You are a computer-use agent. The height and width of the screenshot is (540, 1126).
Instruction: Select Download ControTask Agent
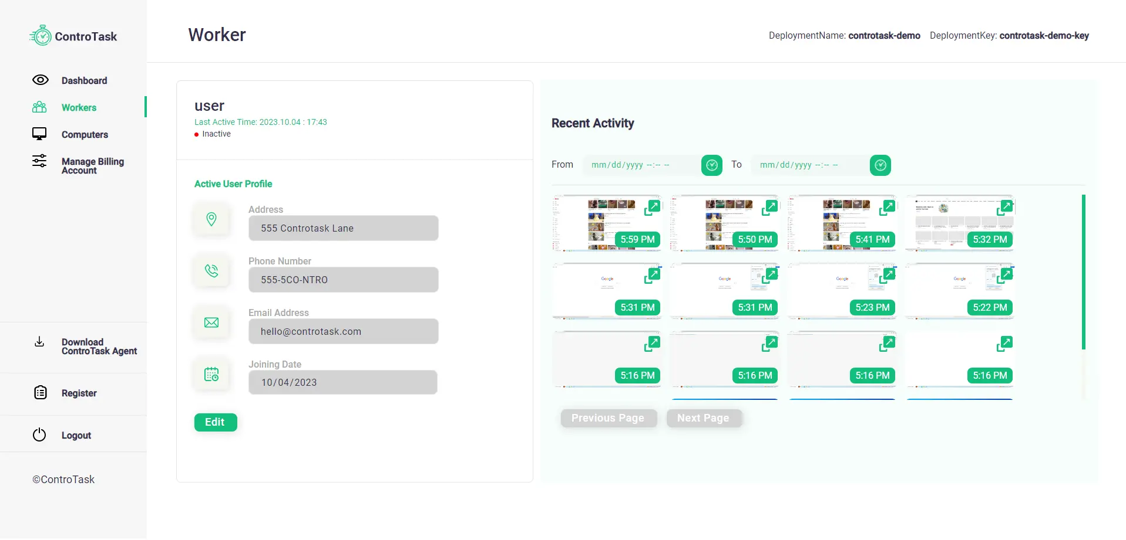[99, 346]
